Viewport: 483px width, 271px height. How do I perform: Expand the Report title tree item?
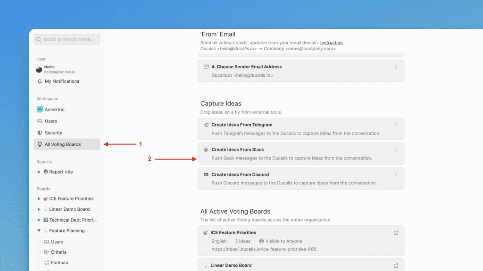click(x=39, y=172)
